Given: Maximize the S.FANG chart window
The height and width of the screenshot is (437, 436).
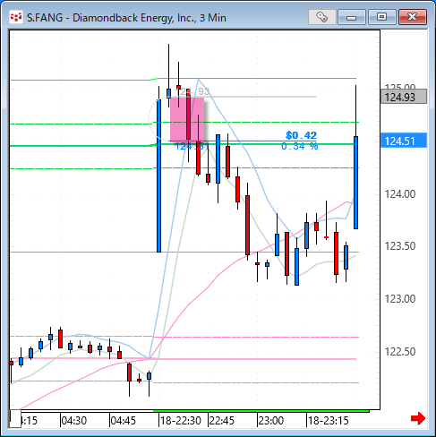Looking at the screenshot, I should tap(381, 17).
